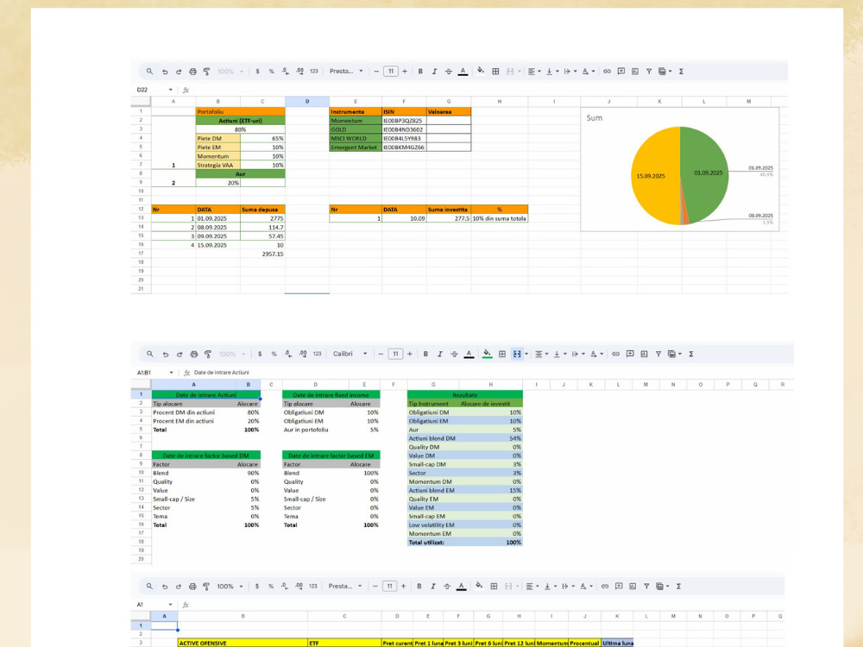Open the green fill color tool in the Calibri sheet
The image size is (863, 647).
click(487, 354)
